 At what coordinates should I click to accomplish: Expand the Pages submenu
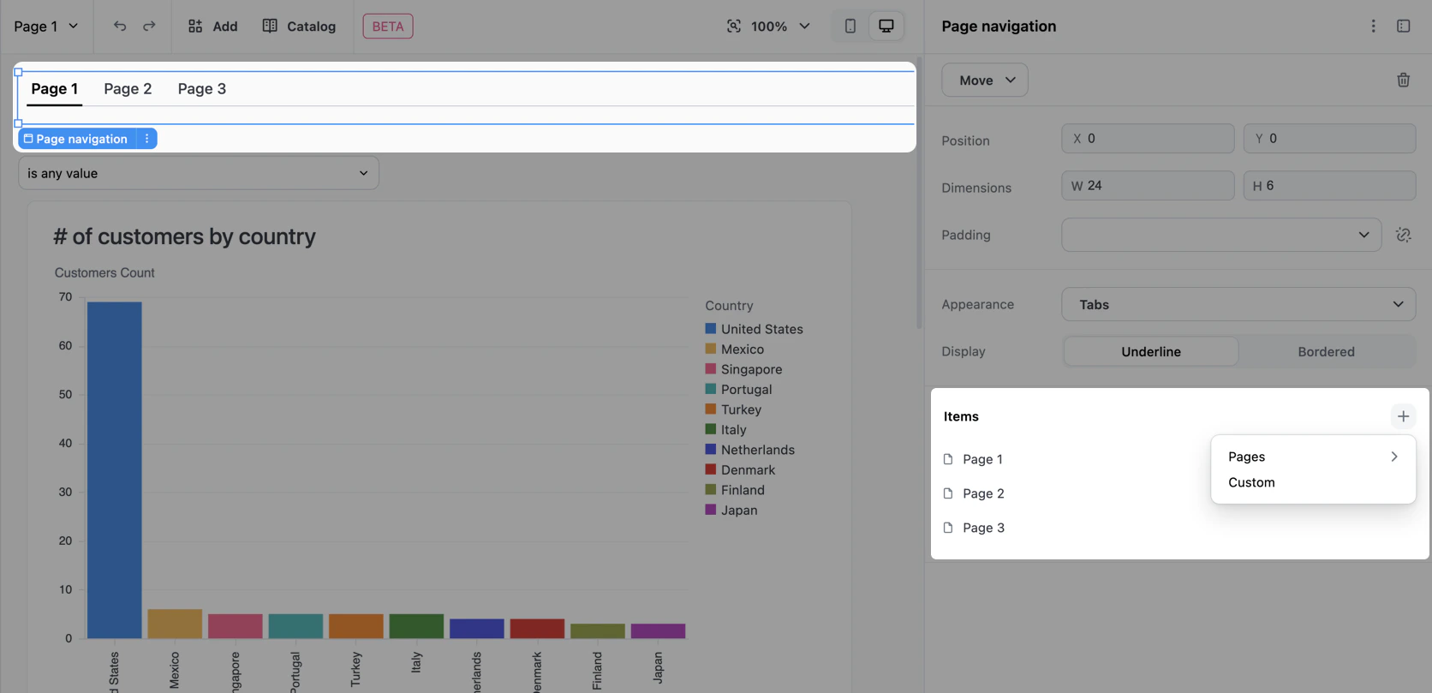(1313, 457)
